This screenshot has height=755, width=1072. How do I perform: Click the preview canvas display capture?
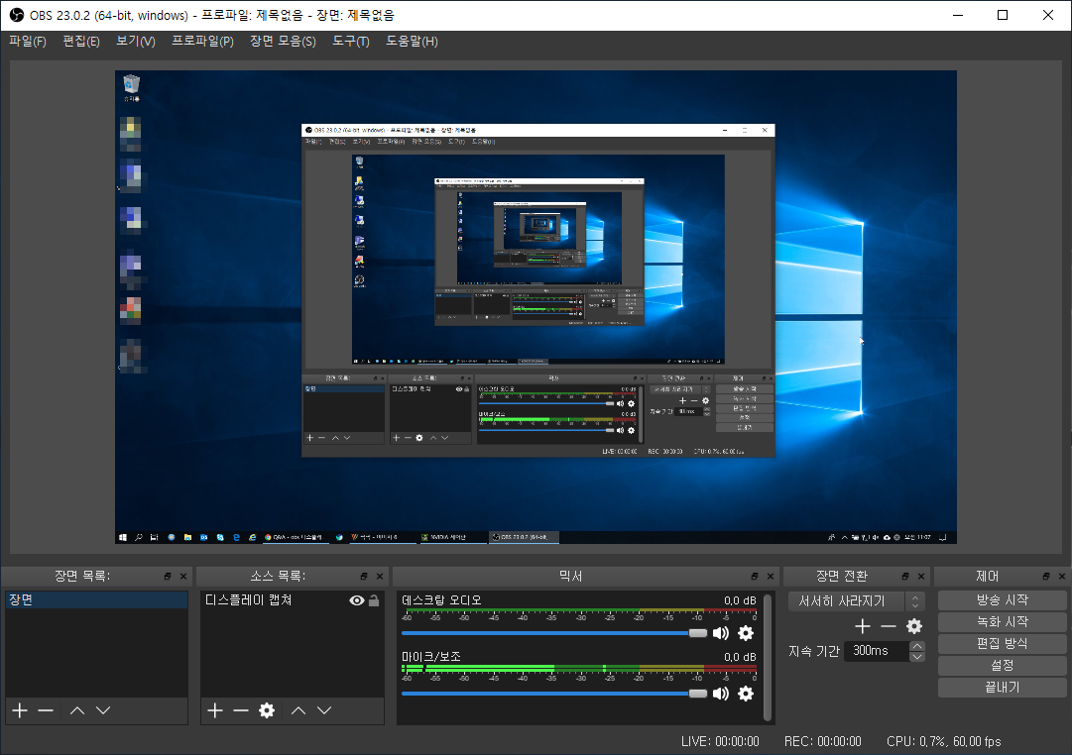[536, 307]
